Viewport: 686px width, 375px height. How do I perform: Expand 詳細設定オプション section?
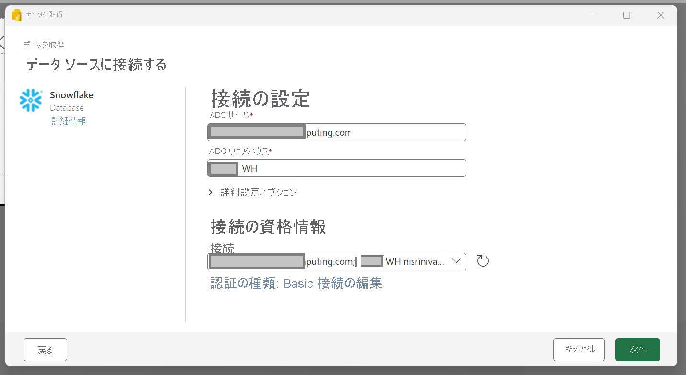pyautogui.click(x=253, y=192)
